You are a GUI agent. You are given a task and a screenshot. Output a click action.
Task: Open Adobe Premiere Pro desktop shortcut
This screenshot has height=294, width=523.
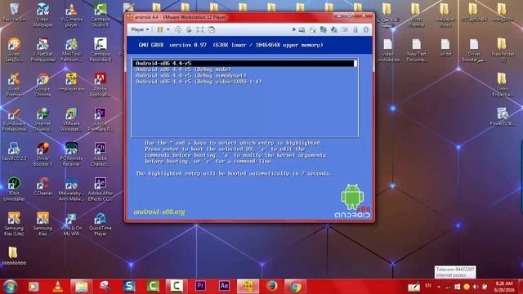tap(100, 119)
